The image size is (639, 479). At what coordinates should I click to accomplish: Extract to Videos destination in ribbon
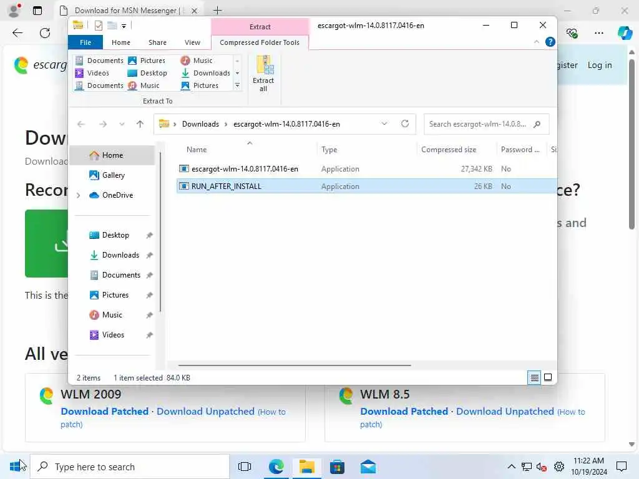click(92, 73)
